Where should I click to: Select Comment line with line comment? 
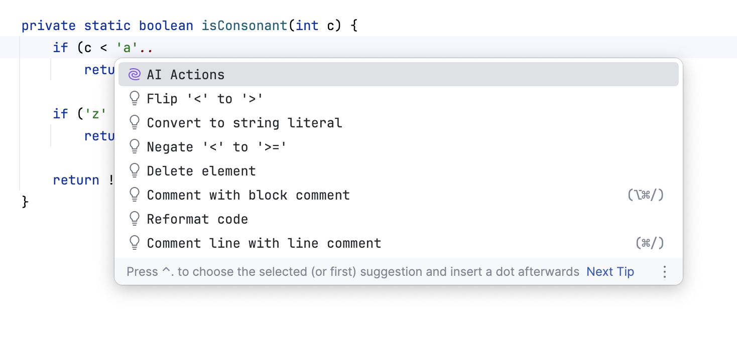(x=264, y=243)
